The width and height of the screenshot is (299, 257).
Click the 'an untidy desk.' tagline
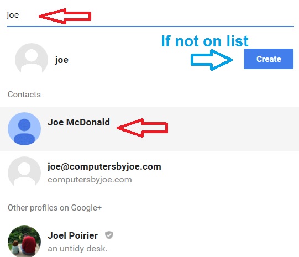coord(77,249)
